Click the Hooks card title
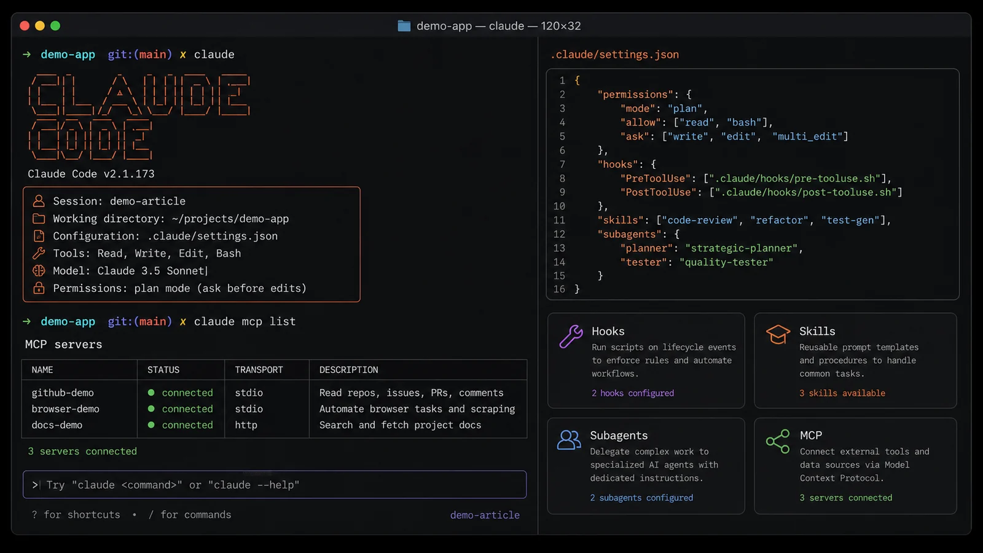Image resolution: width=983 pixels, height=553 pixels. 608,331
